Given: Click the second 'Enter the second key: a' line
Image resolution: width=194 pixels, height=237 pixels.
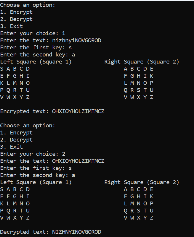Looking at the screenshot, I should (x=38, y=175).
